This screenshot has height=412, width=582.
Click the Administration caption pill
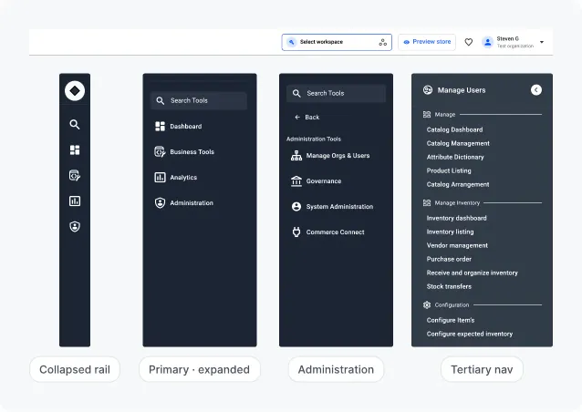336,369
